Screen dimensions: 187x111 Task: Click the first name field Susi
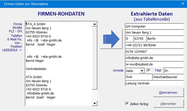138,77
